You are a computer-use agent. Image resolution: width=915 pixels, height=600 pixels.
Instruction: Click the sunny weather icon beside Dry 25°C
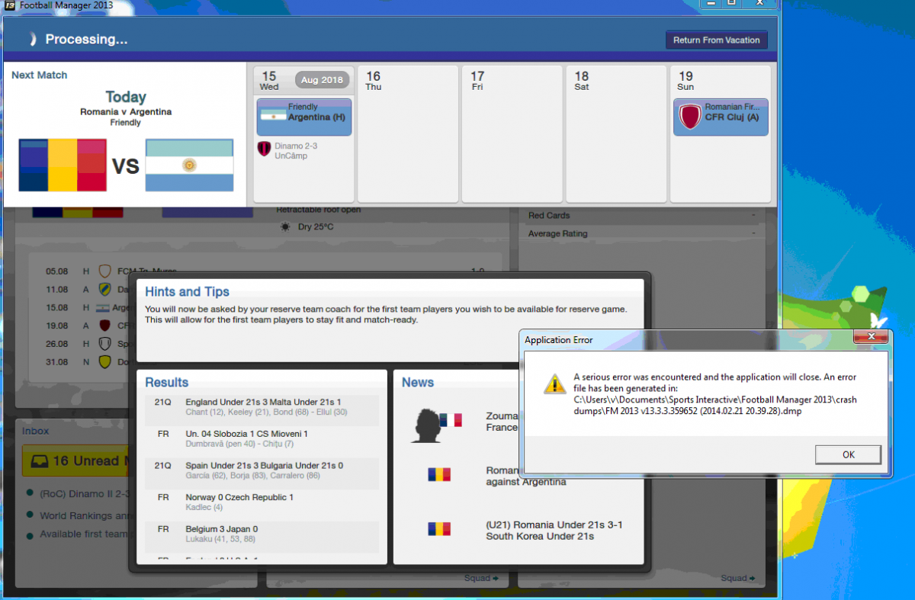(285, 226)
